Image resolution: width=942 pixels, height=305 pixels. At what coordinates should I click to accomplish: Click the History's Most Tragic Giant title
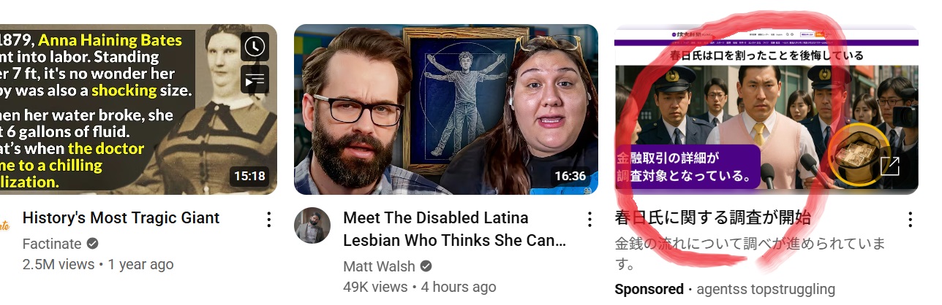121,217
